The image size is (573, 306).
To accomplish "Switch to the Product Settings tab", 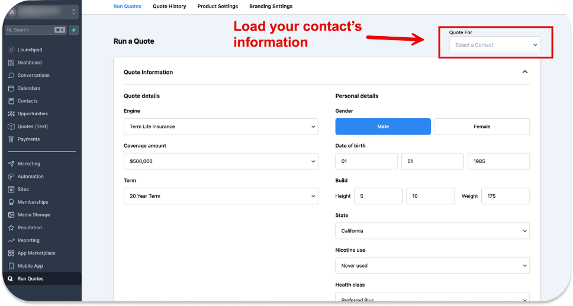I will point(217,6).
